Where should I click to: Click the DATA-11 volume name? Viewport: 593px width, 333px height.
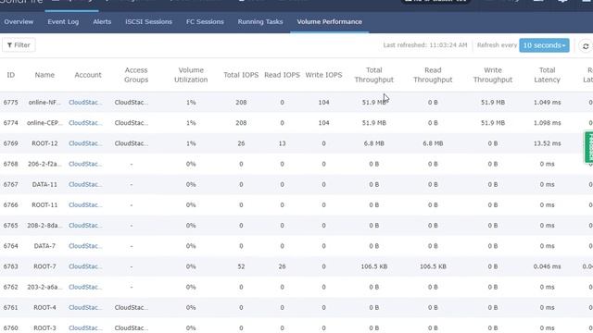click(44, 184)
